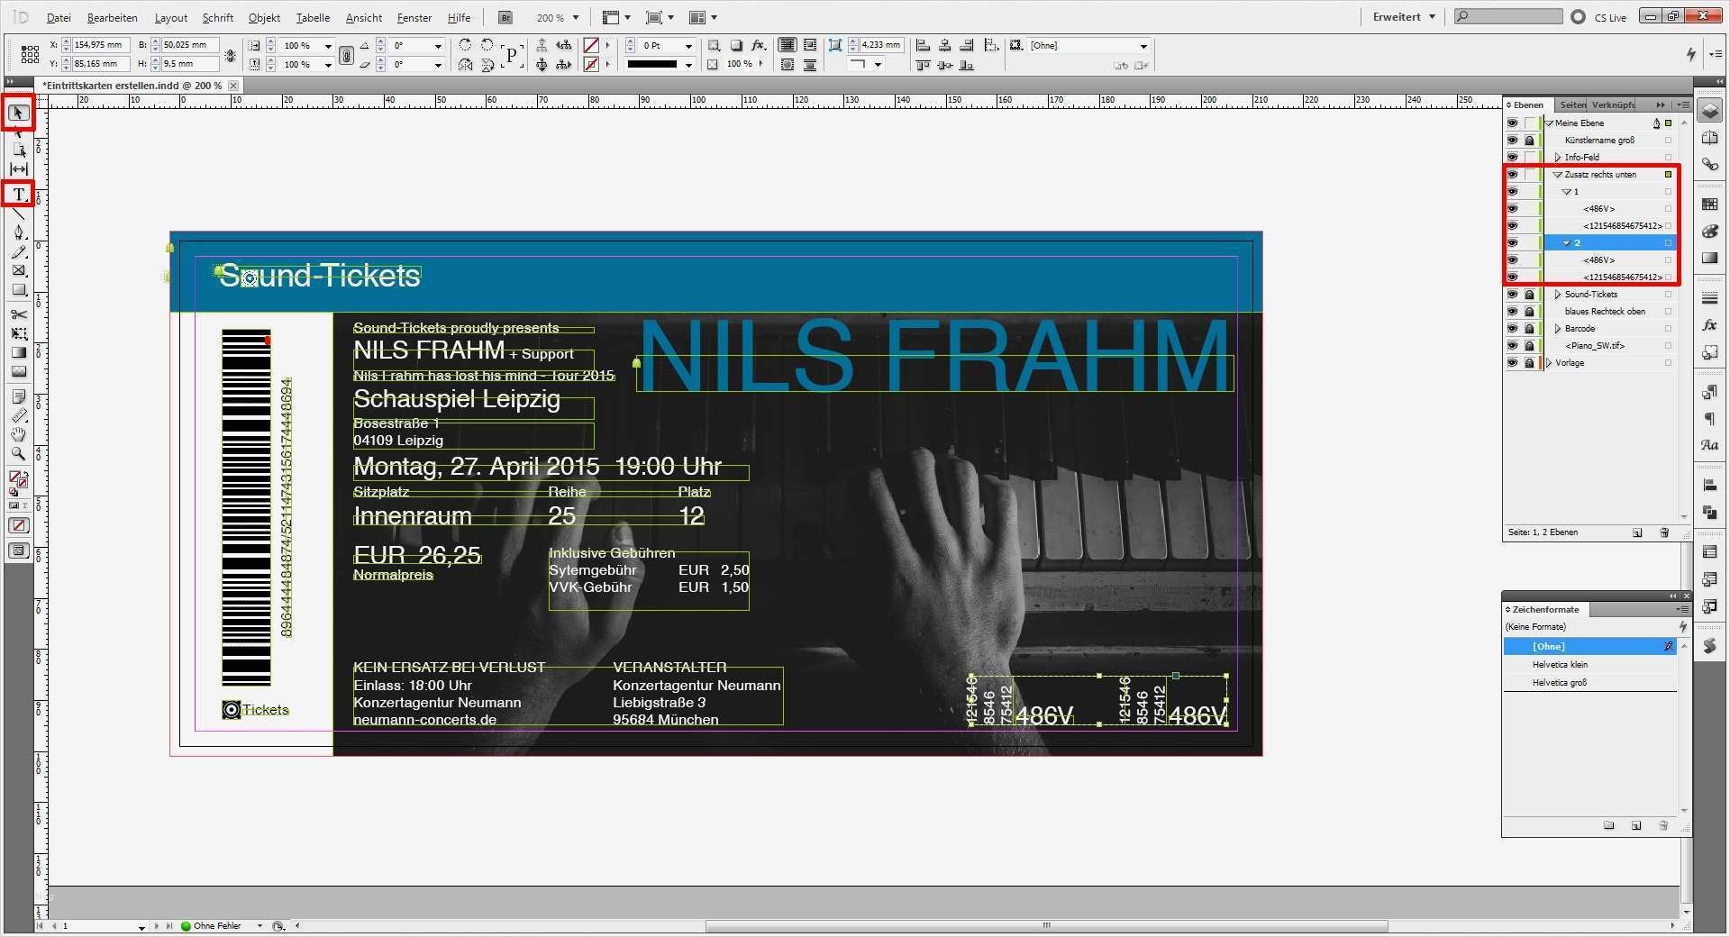The width and height of the screenshot is (1730, 937).
Task: Toggle visibility of the Vorlage layer
Action: click(x=1514, y=363)
